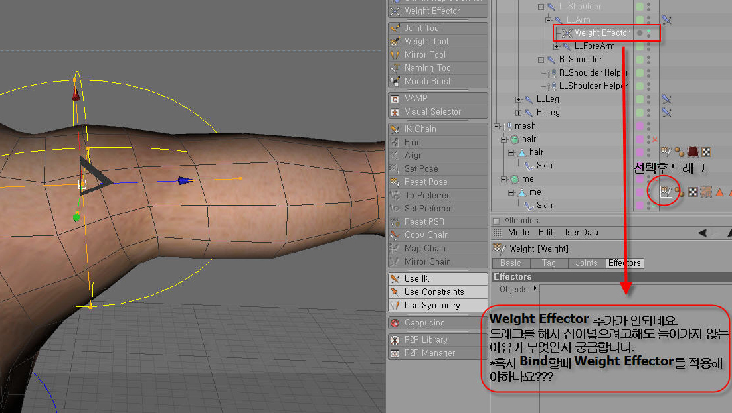Click the Reset Pose command
Image resolution: width=732 pixels, height=413 pixels.
click(438, 182)
